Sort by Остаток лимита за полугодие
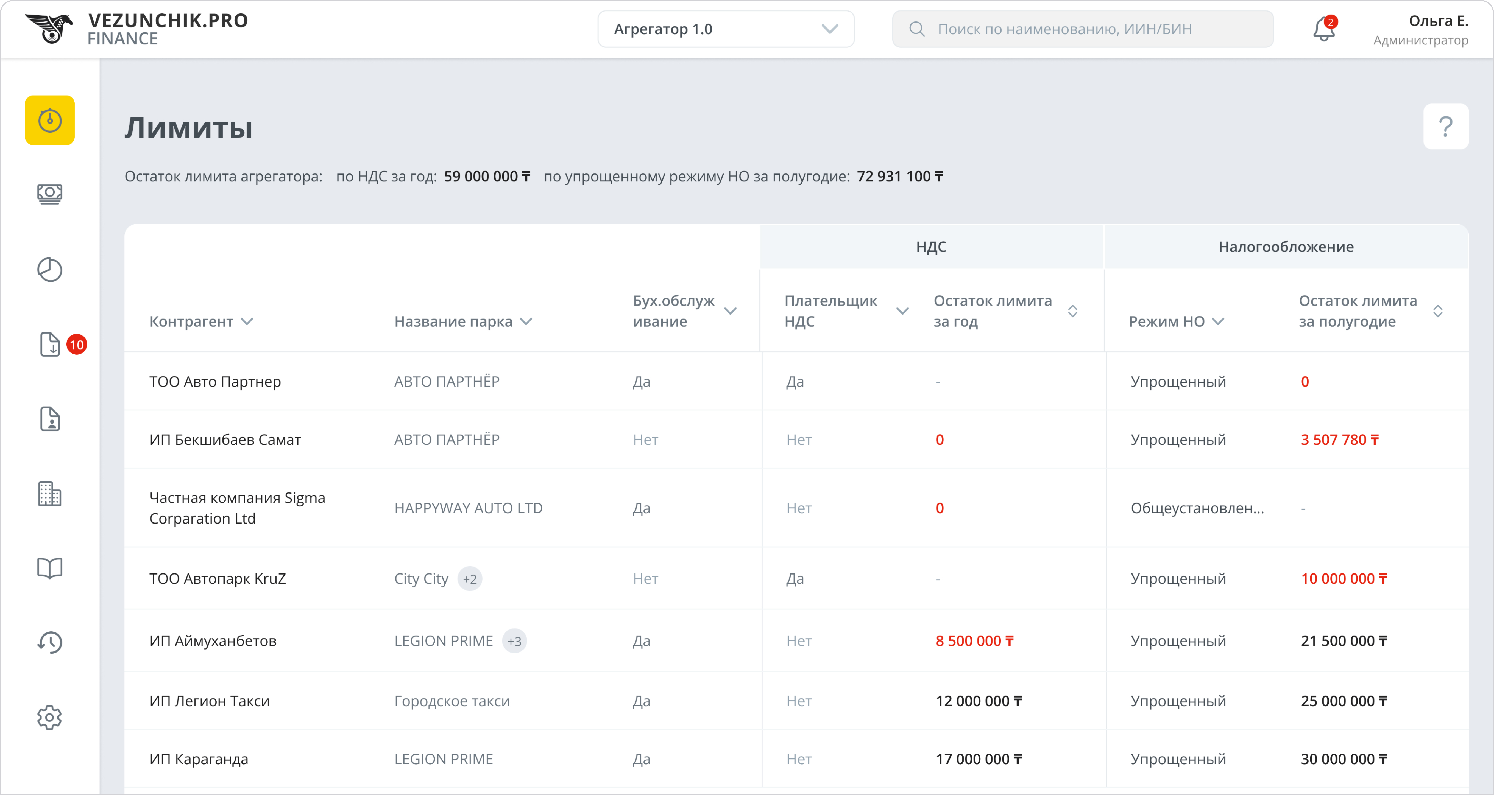Viewport: 1494px width, 795px height. click(1438, 311)
